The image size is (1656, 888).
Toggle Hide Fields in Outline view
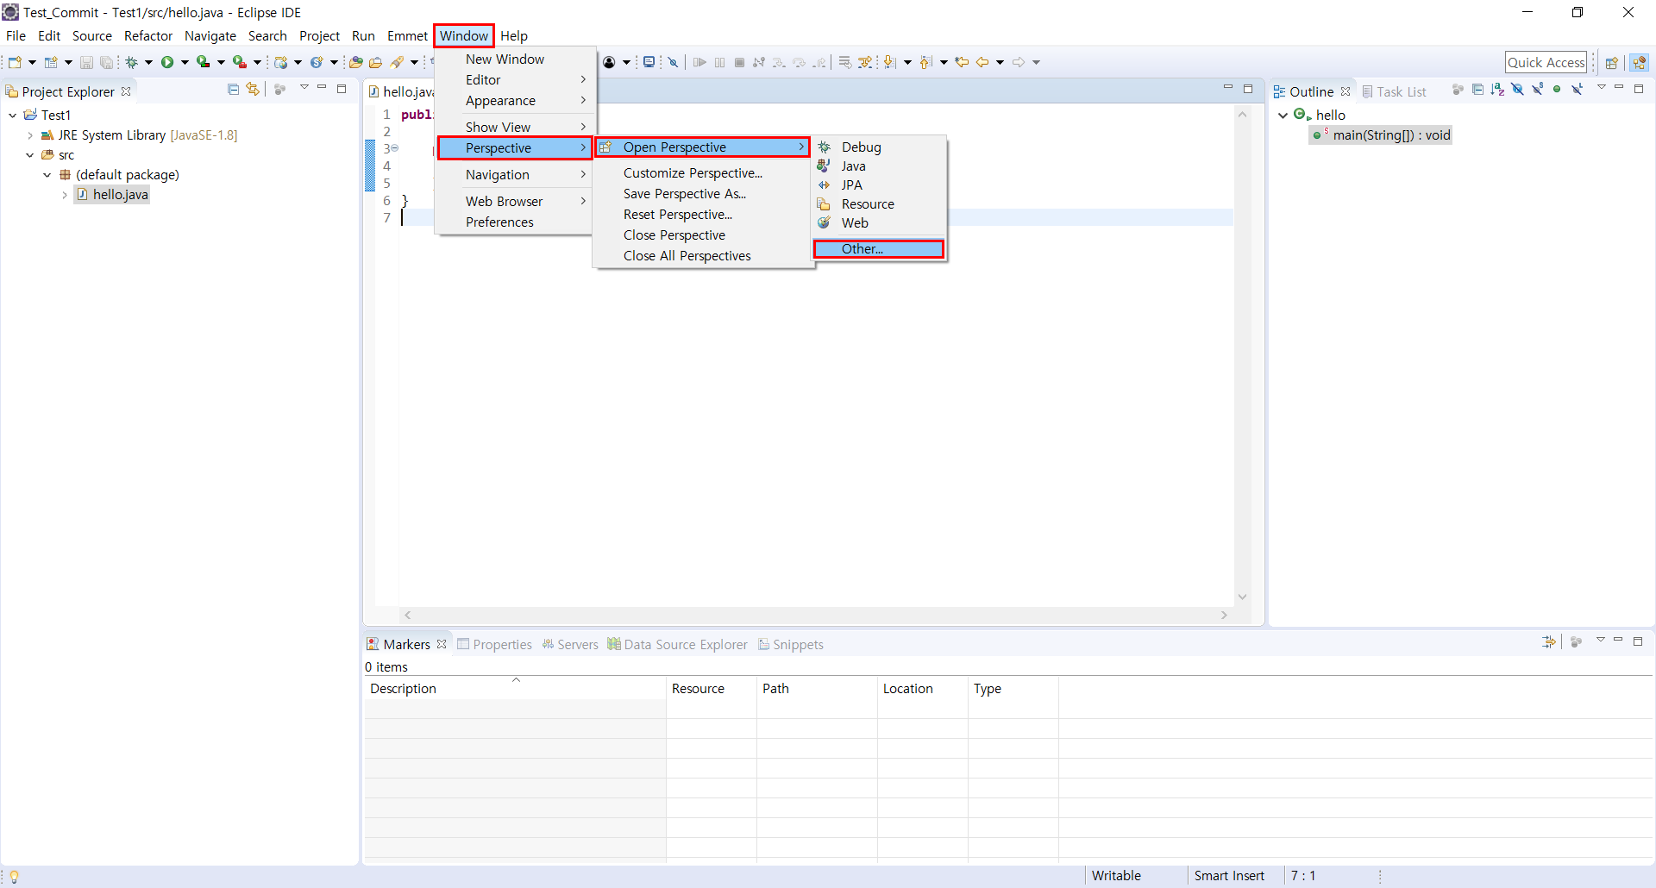click(1517, 89)
